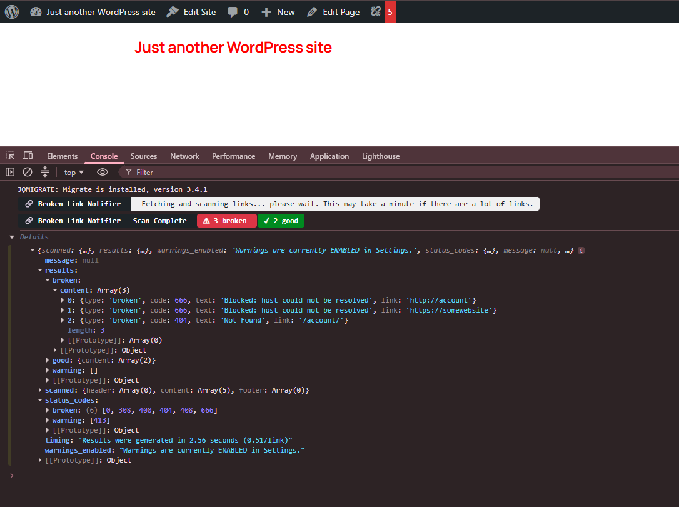This screenshot has width=679, height=507.
Task: Expand broken item 0 with http://account
Action: point(63,300)
